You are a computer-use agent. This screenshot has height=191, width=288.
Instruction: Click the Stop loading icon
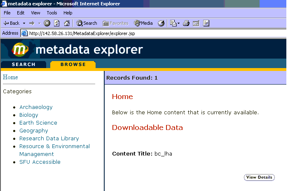pyautogui.click(x=47, y=23)
